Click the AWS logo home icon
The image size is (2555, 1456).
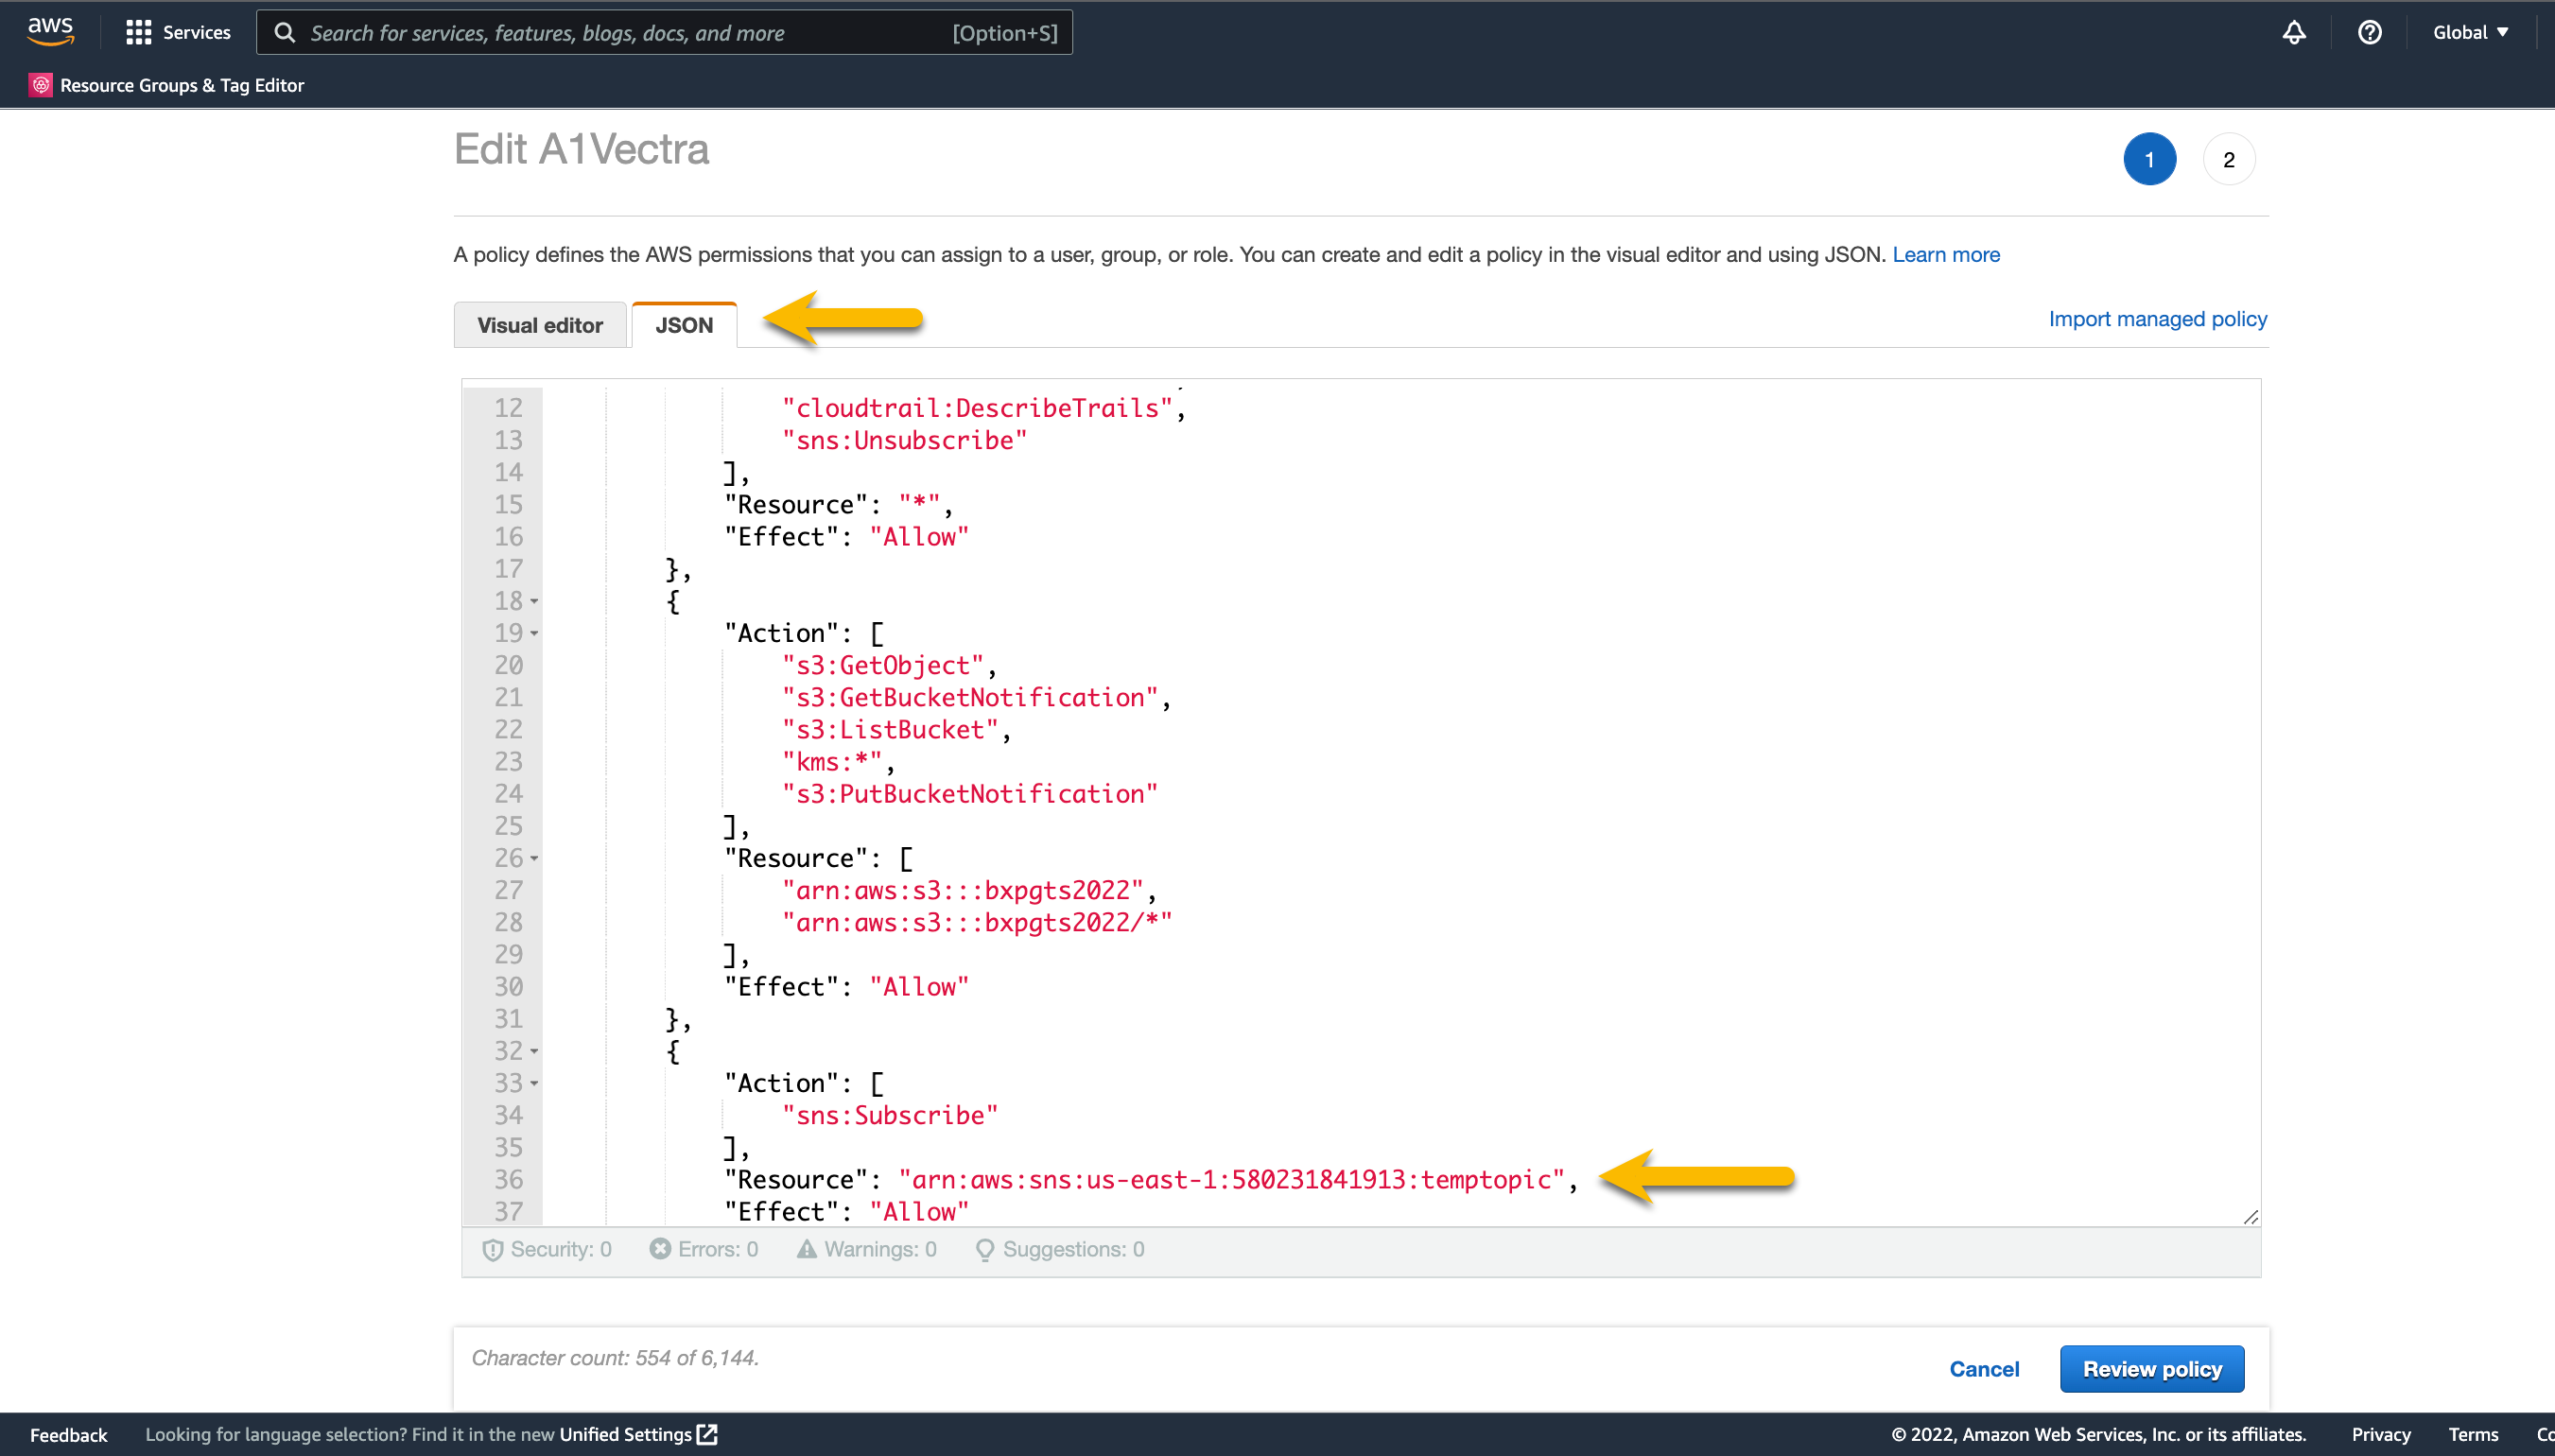(50, 31)
